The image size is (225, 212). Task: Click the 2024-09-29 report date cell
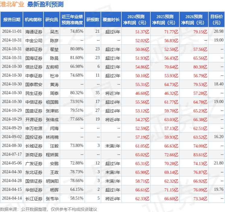(12, 128)
